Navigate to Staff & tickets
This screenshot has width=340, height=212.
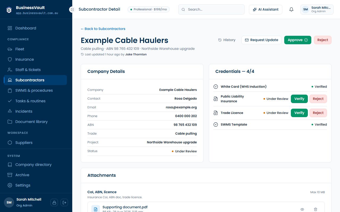pyautogui.click(x=35, y=70)
